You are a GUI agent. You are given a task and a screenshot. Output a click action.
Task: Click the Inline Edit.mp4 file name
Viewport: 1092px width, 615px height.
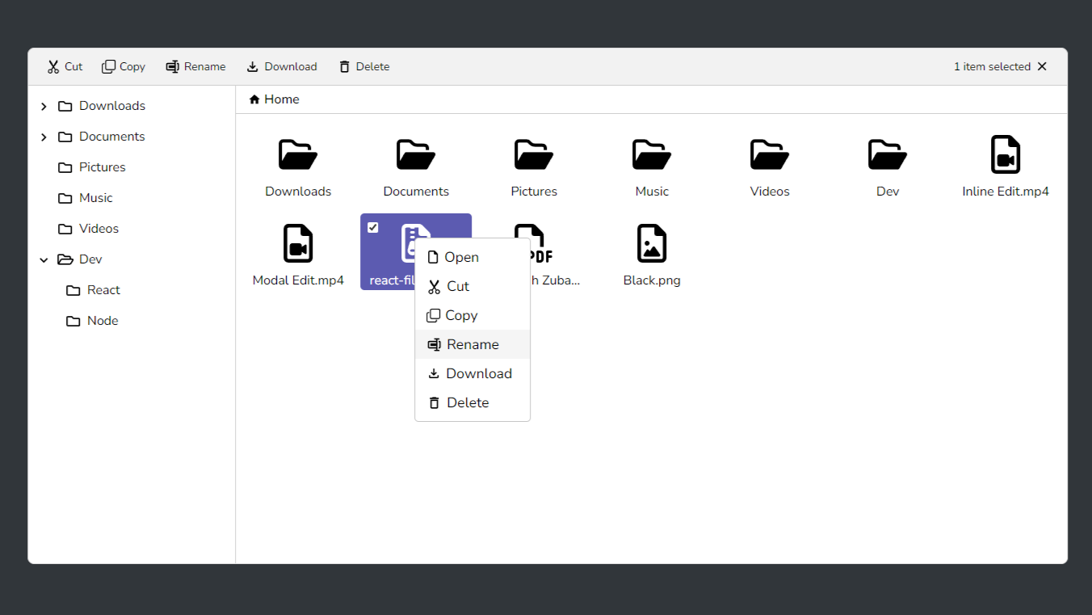[1006, 192]
